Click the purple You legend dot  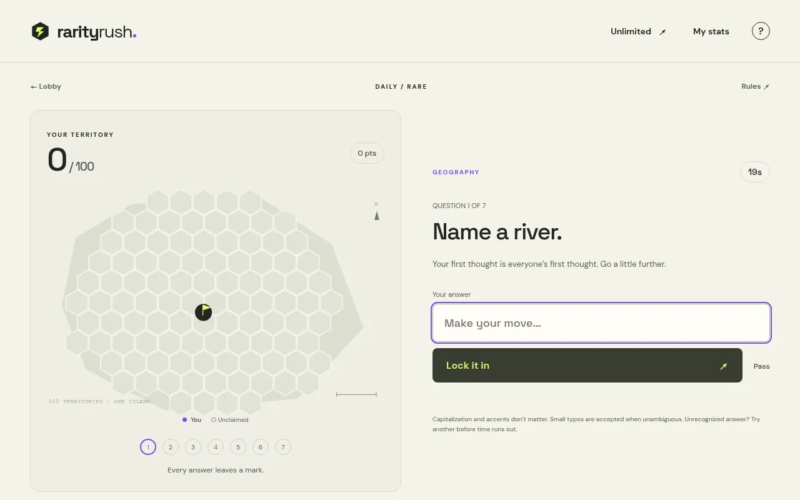184,420
